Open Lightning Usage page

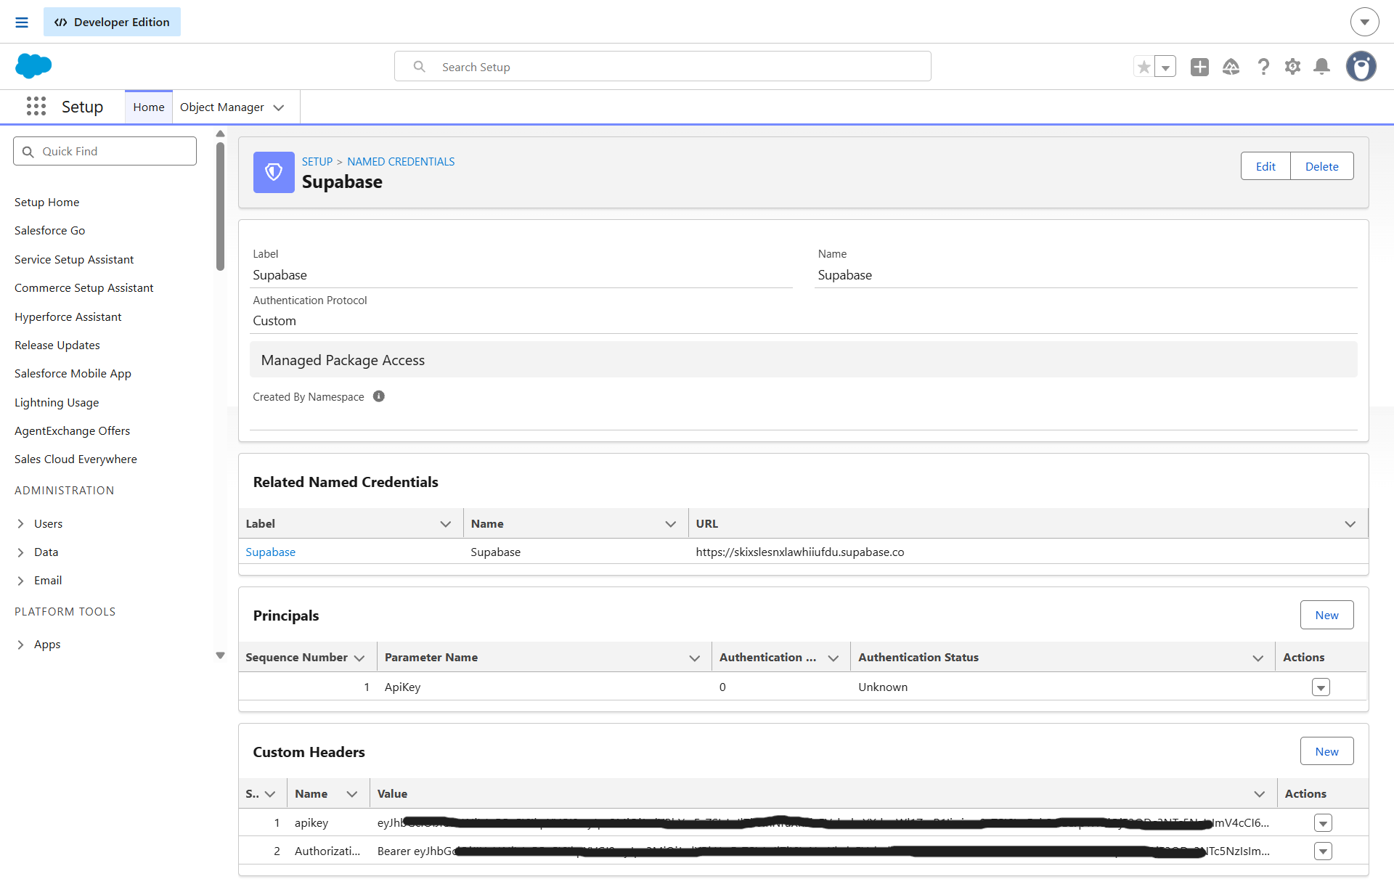(57, 402)
